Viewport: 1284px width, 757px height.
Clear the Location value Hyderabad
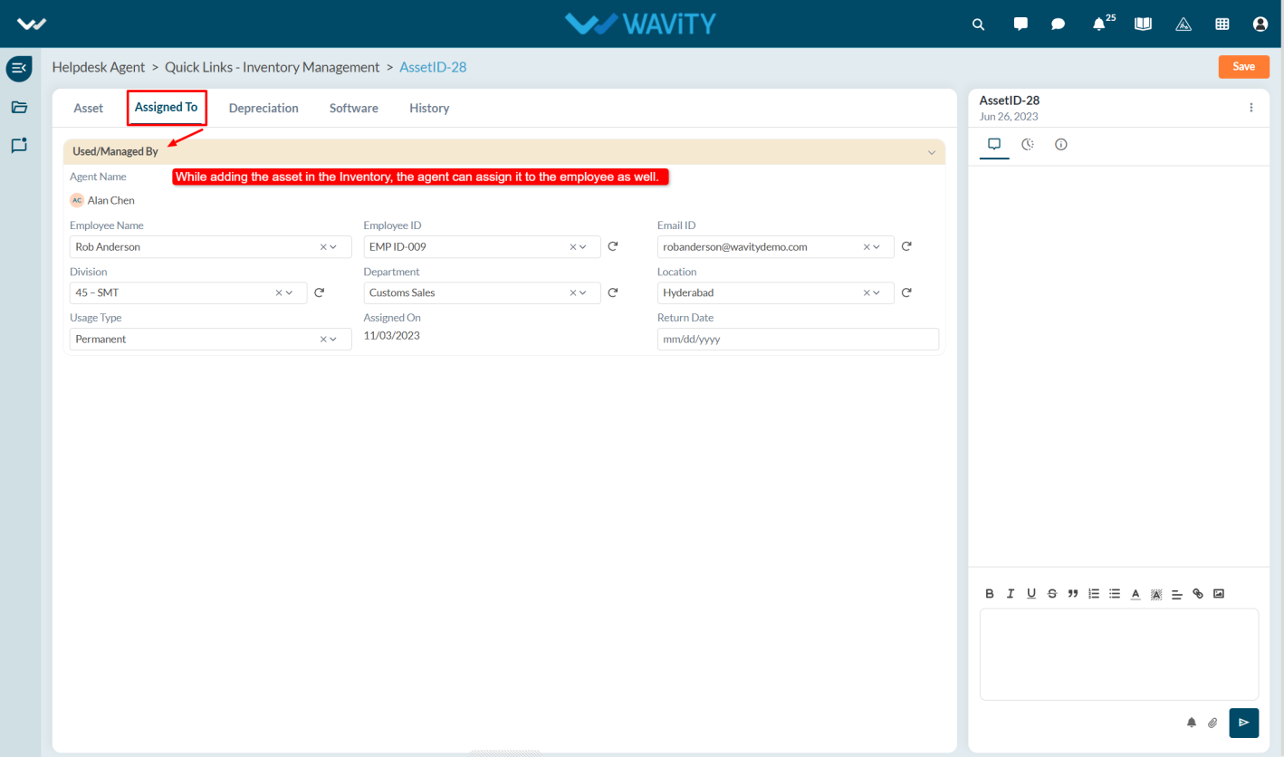pyautogui.click(x=866, y=292)
